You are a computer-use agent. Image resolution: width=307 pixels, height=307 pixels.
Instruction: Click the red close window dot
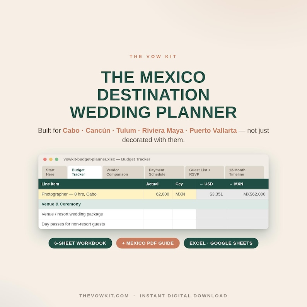point(45,159)
